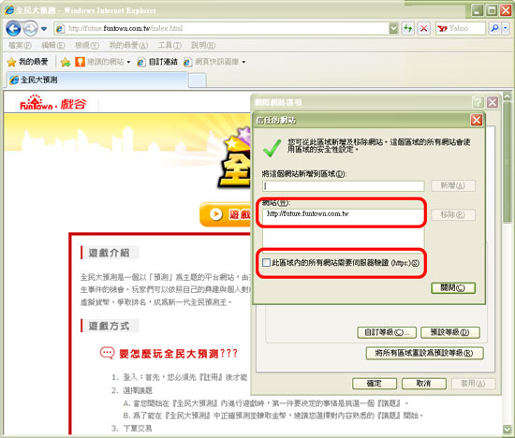Click the 確定 button
Image resolution: width=515 pixels, height=438 pixels.
[375, 384]
